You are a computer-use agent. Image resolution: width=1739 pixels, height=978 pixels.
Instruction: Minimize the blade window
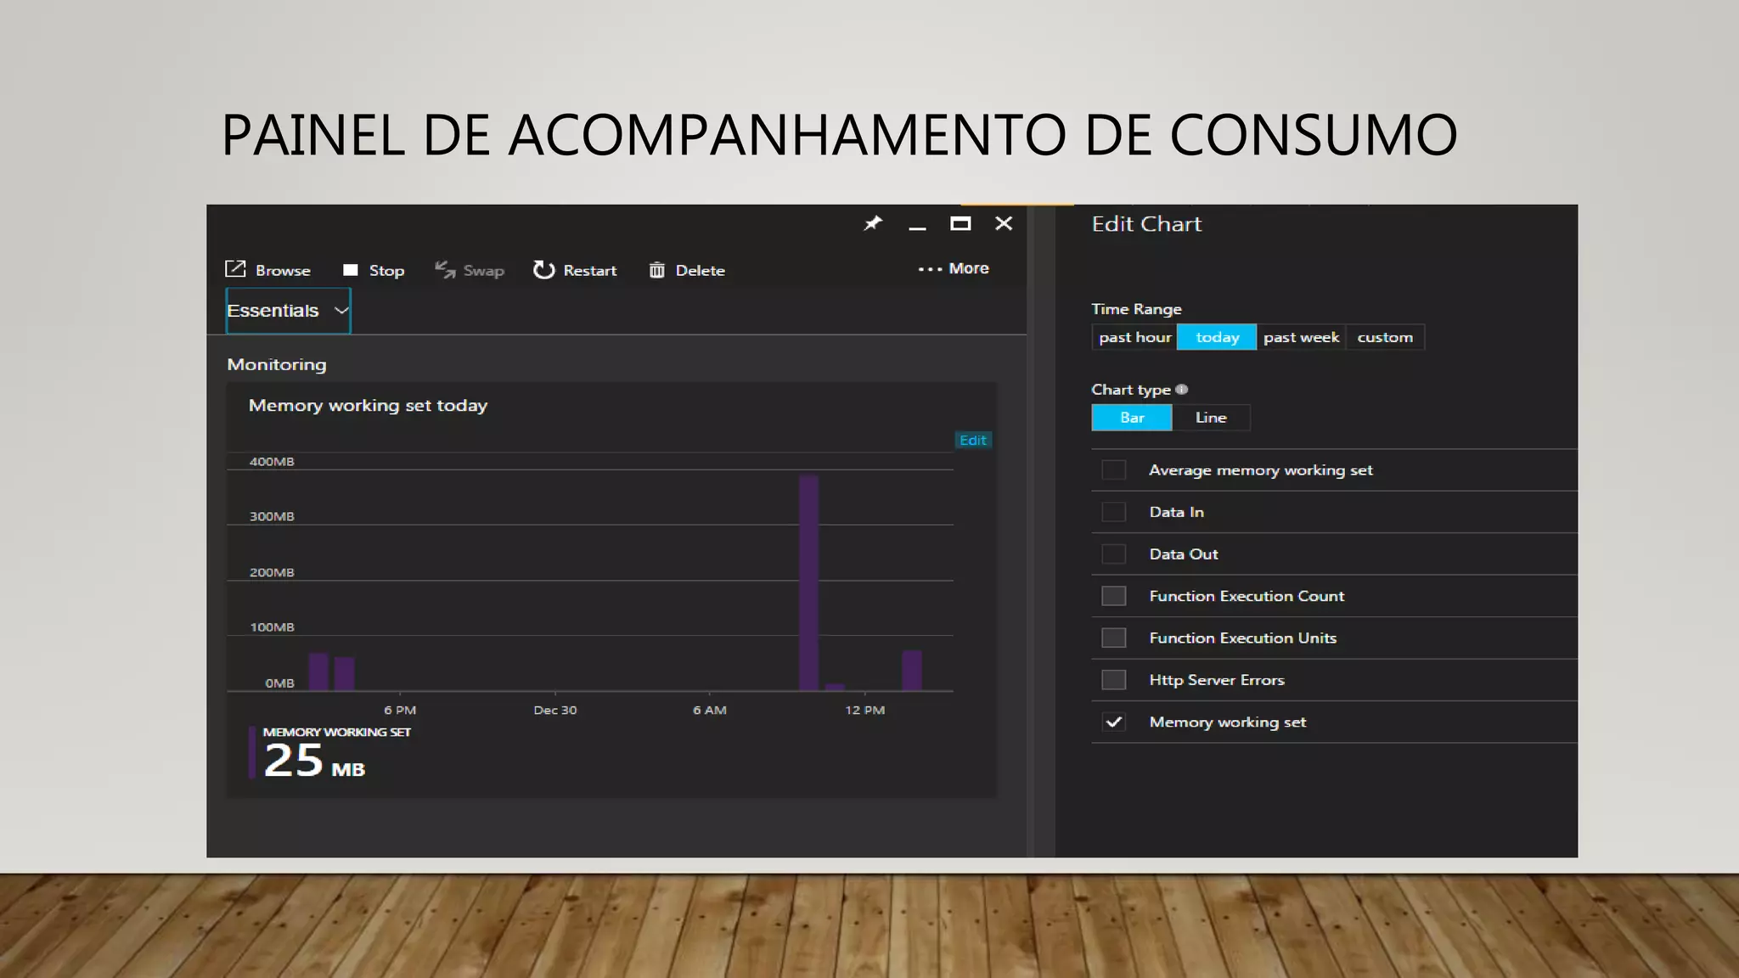(917, 228)
